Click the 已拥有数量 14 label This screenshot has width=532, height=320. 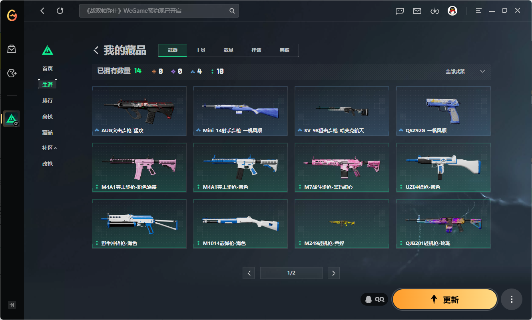pos(120,71)
